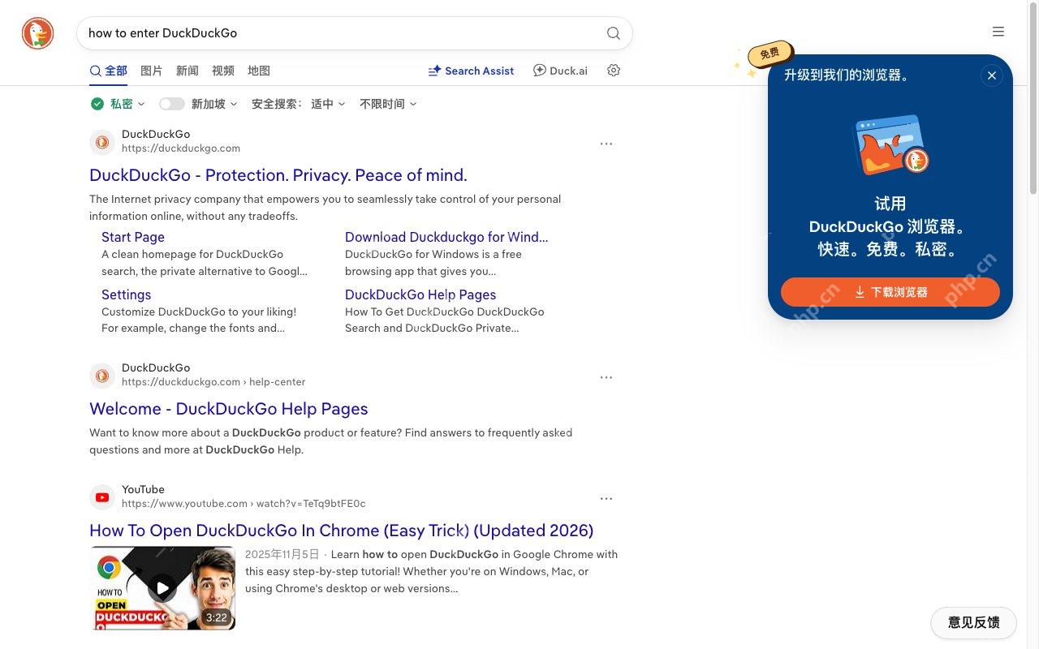Click the YouTube favicon icon

coord(102,497)
